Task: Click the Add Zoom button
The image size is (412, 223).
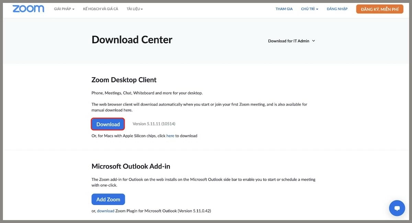Action: click(x=108, y=199)
